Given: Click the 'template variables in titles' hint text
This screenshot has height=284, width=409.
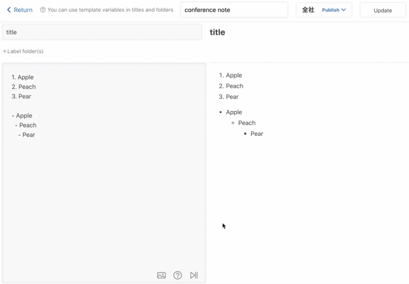Looking at the screenshot, I should tap(110, 10).
